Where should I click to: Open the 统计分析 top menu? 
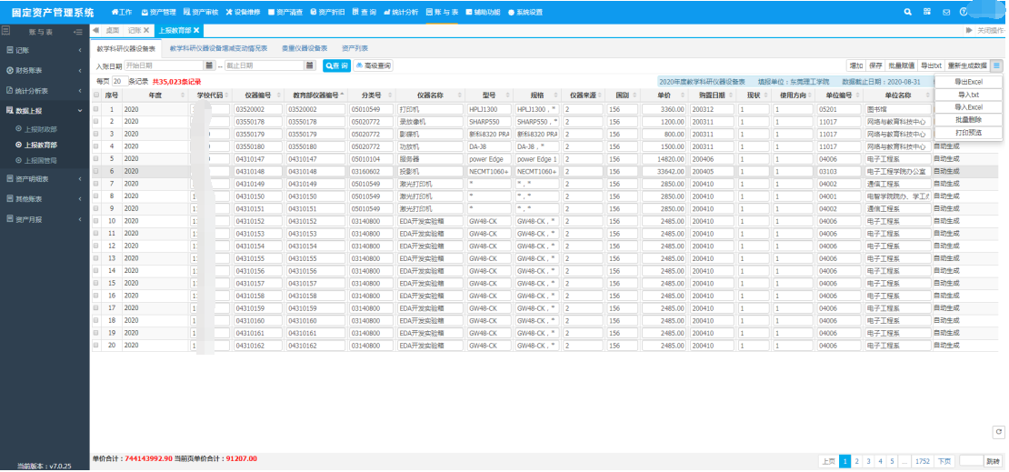click(401, 12)
